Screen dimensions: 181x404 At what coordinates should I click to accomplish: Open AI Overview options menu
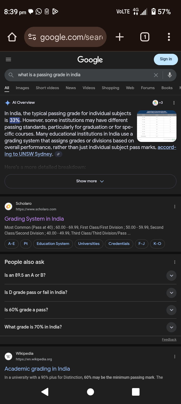[174, 103]
